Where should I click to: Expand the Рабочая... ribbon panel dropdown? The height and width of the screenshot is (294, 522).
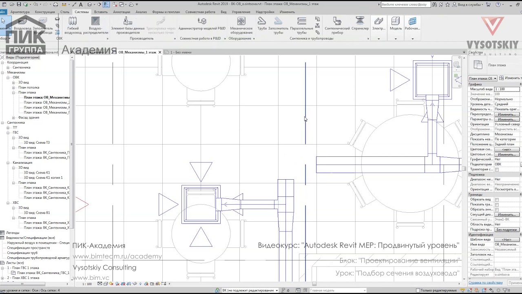coord(412,39)
